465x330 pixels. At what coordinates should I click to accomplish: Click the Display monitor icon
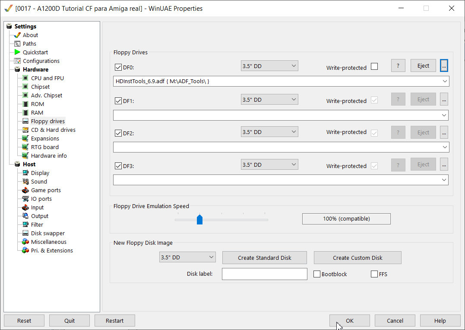(25, 173)
